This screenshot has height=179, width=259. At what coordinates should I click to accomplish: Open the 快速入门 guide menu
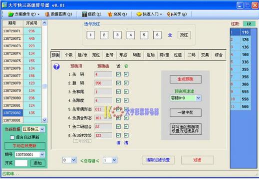coord(149,14)
